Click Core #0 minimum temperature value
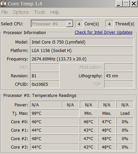Viewport: 138px width, 154px height. (88, 122)
